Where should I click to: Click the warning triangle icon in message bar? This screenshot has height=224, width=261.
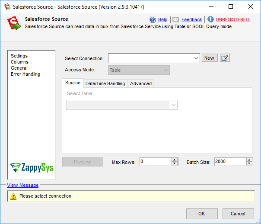(13, 196)
